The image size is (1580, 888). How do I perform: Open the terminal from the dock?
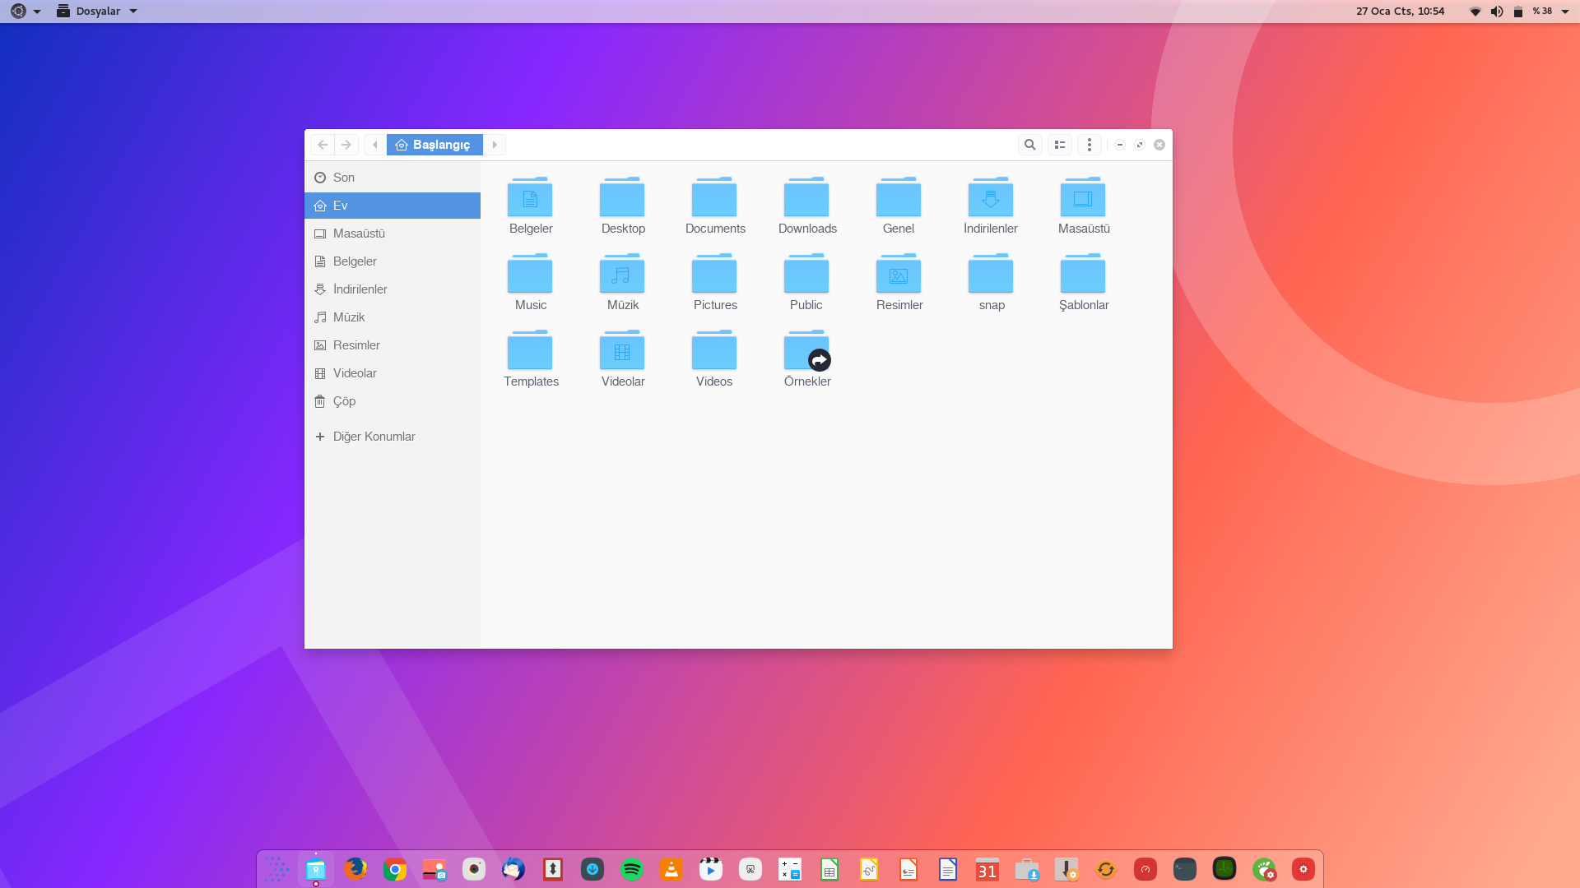1185,869
